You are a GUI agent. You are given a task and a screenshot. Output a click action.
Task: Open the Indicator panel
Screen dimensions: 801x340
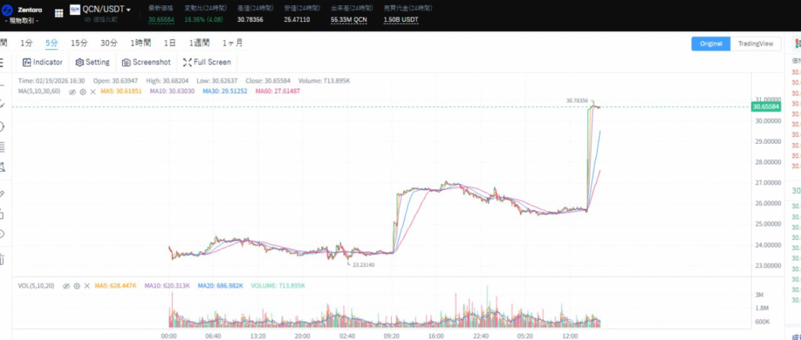click(x=43, y=62)
